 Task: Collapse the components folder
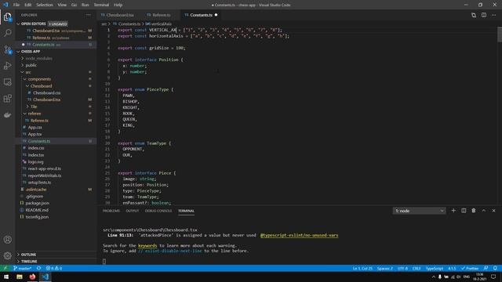39,79
